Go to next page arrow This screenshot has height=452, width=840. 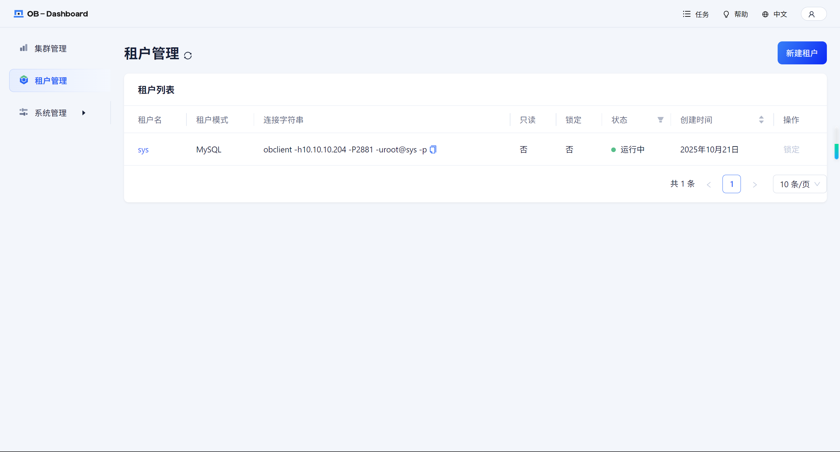[755, 184]
